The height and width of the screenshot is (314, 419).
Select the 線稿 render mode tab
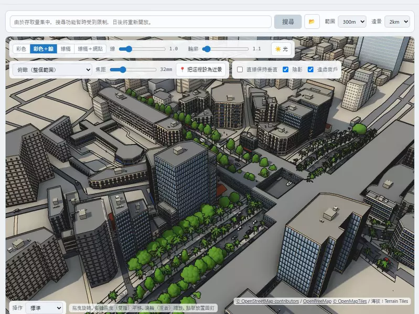66,49
